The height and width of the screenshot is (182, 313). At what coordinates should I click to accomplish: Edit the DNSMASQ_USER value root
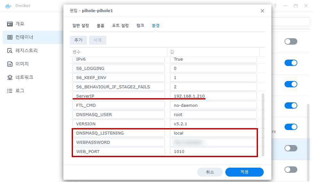[x=213, y=114]
